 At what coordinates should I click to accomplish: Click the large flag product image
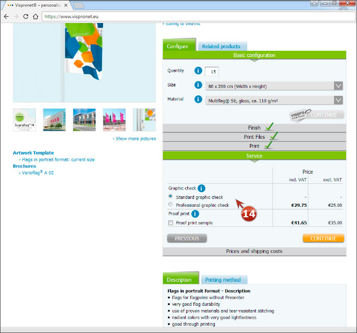[84, 62]
